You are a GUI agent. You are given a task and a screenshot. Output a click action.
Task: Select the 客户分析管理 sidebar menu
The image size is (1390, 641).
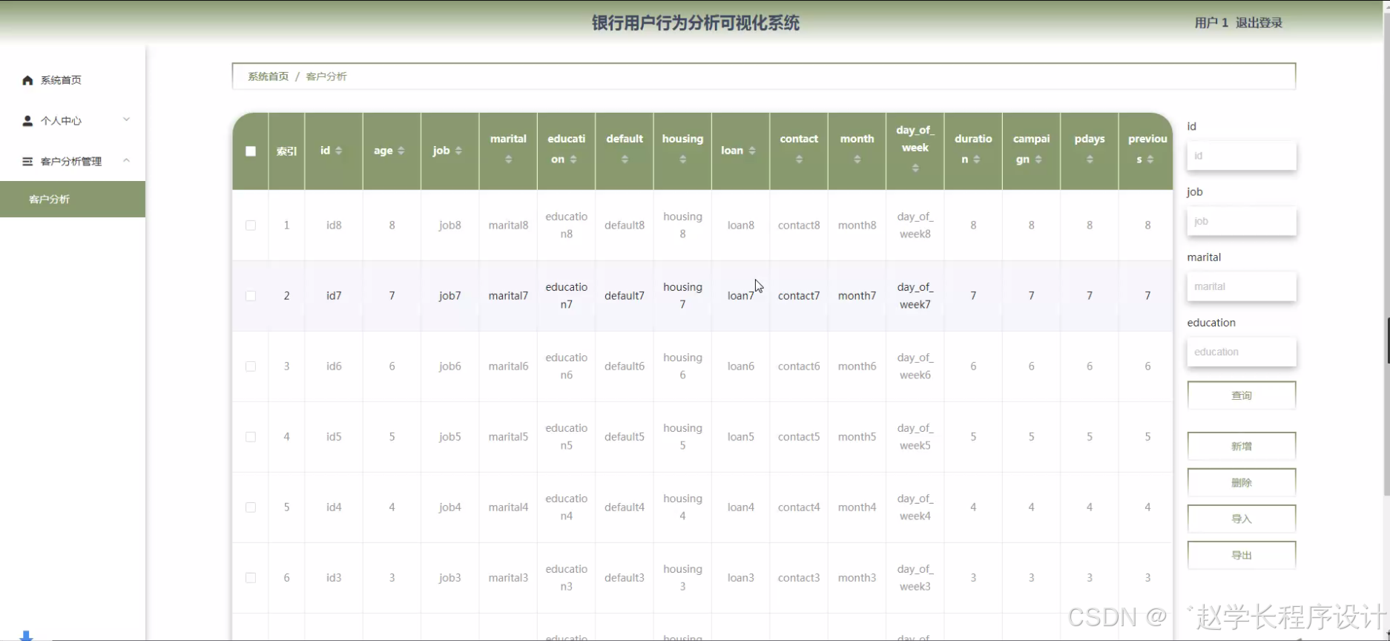pos(73,162)
